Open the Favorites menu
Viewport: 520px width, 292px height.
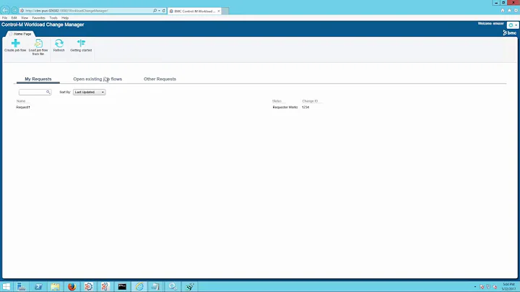point(38,18)
